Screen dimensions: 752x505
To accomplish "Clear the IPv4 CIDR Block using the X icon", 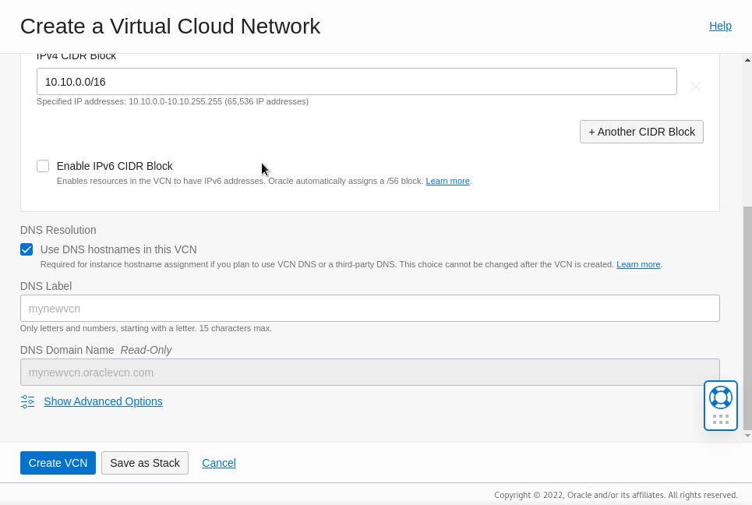I will [x=695, y=86].
